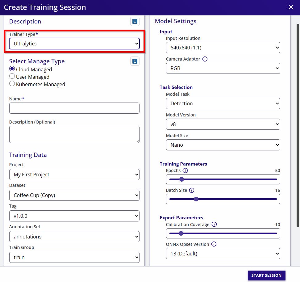300x282 pixels.
Task: Select Kubernetes Managed management type
Action: (x=12, y=83)
